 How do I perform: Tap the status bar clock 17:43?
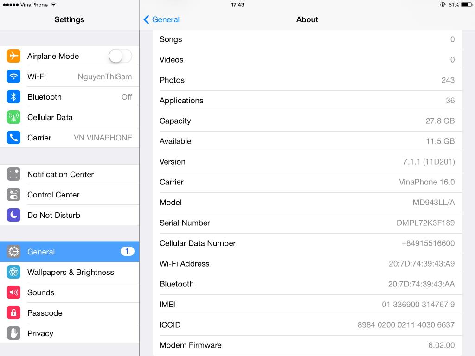coord(237,5)
